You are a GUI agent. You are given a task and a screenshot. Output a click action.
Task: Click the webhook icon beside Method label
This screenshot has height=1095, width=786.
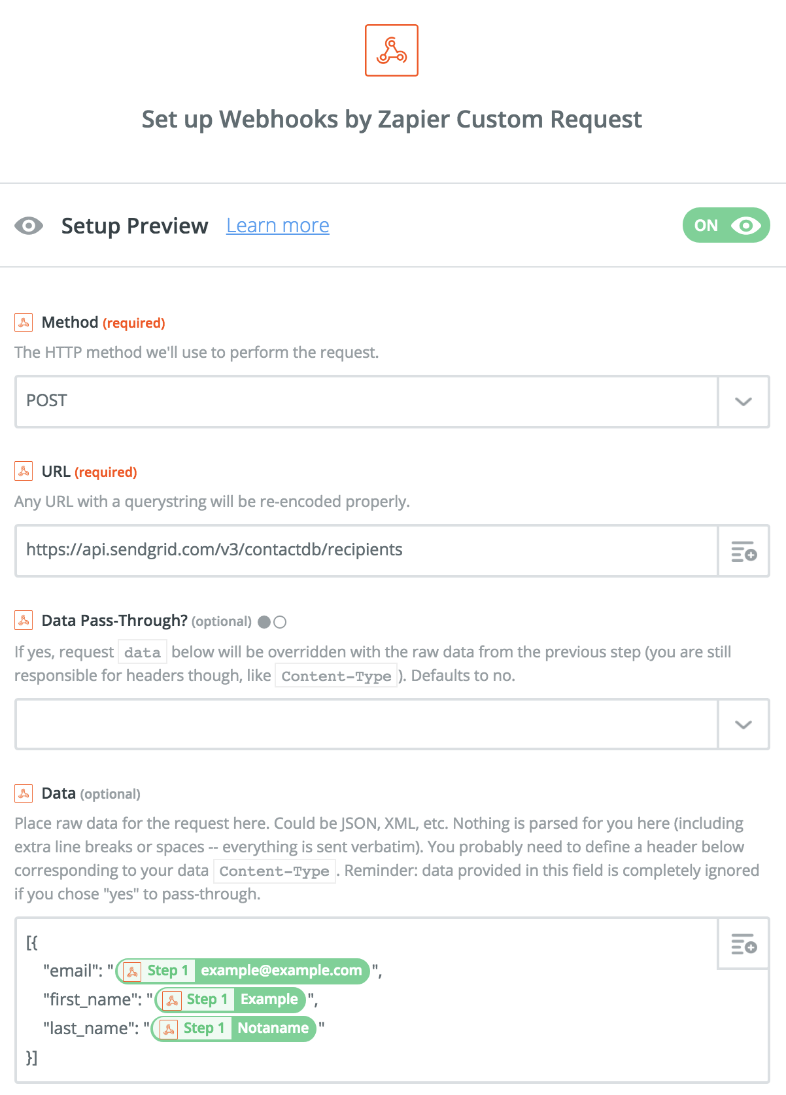pos(24,322)
